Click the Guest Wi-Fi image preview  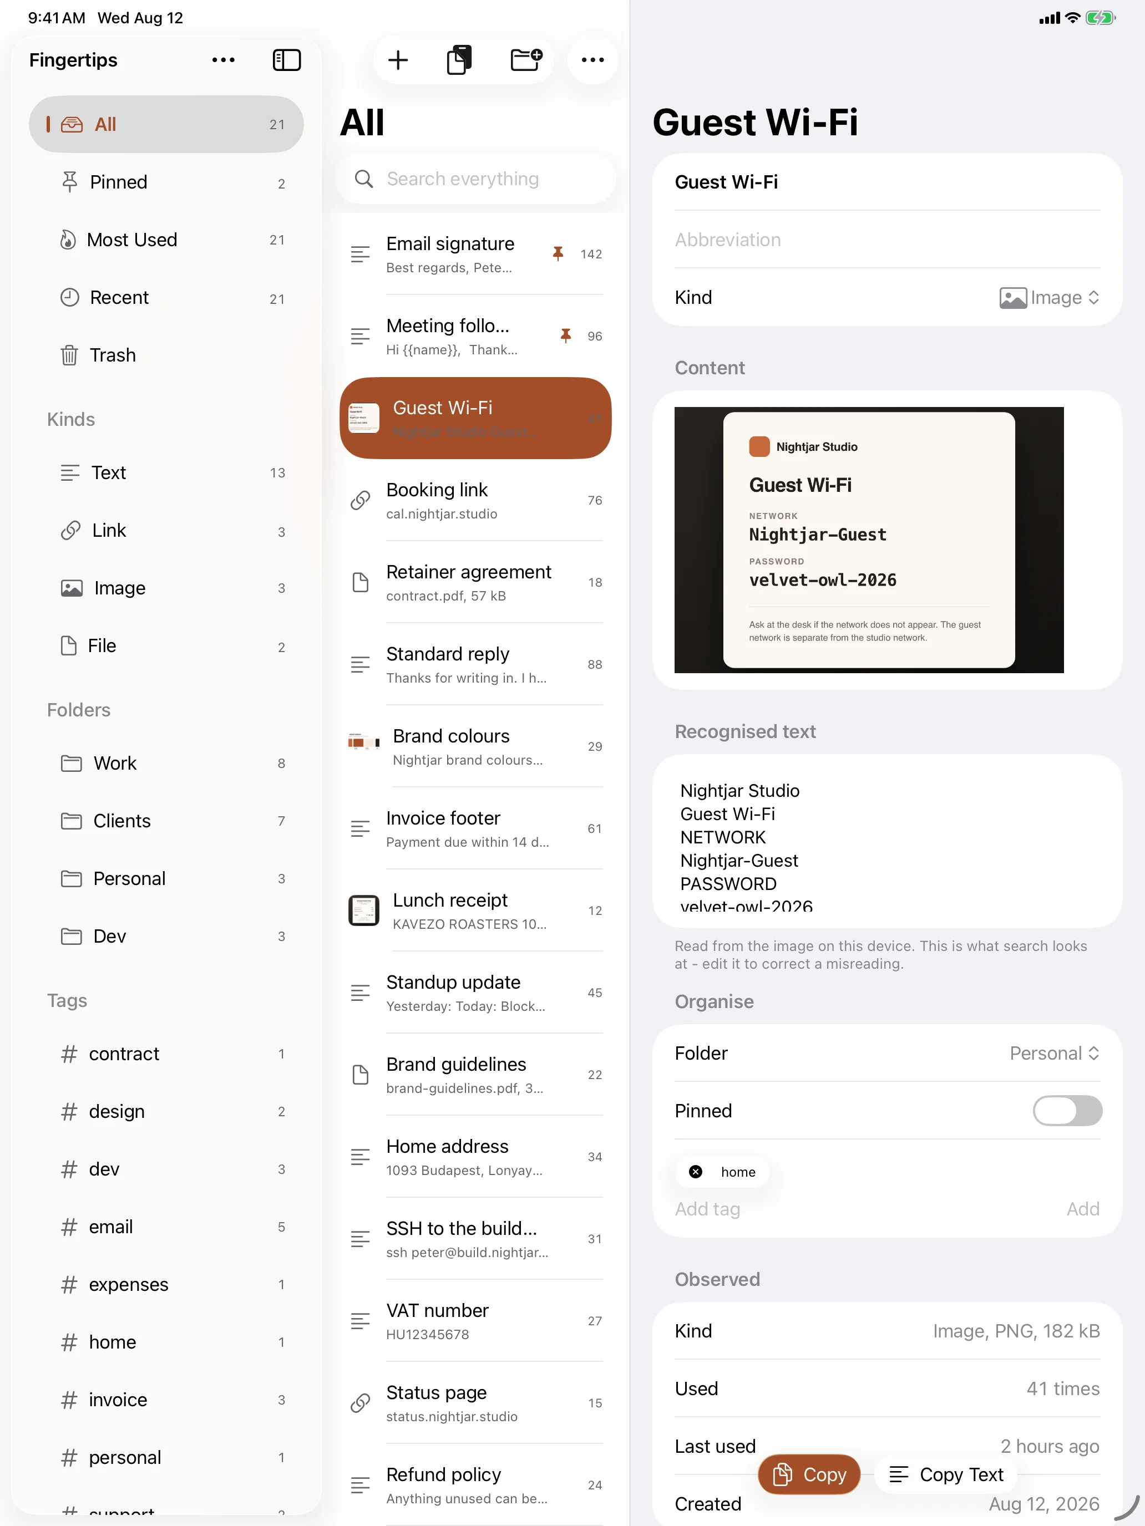click(x=869, y=540)
